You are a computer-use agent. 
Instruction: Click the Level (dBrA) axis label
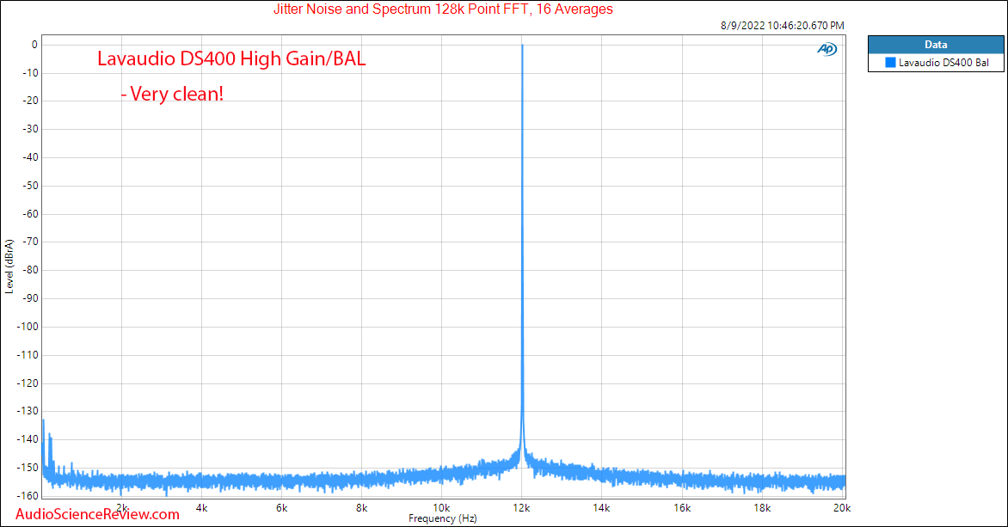pyautogui.click(x=9, y=267)
